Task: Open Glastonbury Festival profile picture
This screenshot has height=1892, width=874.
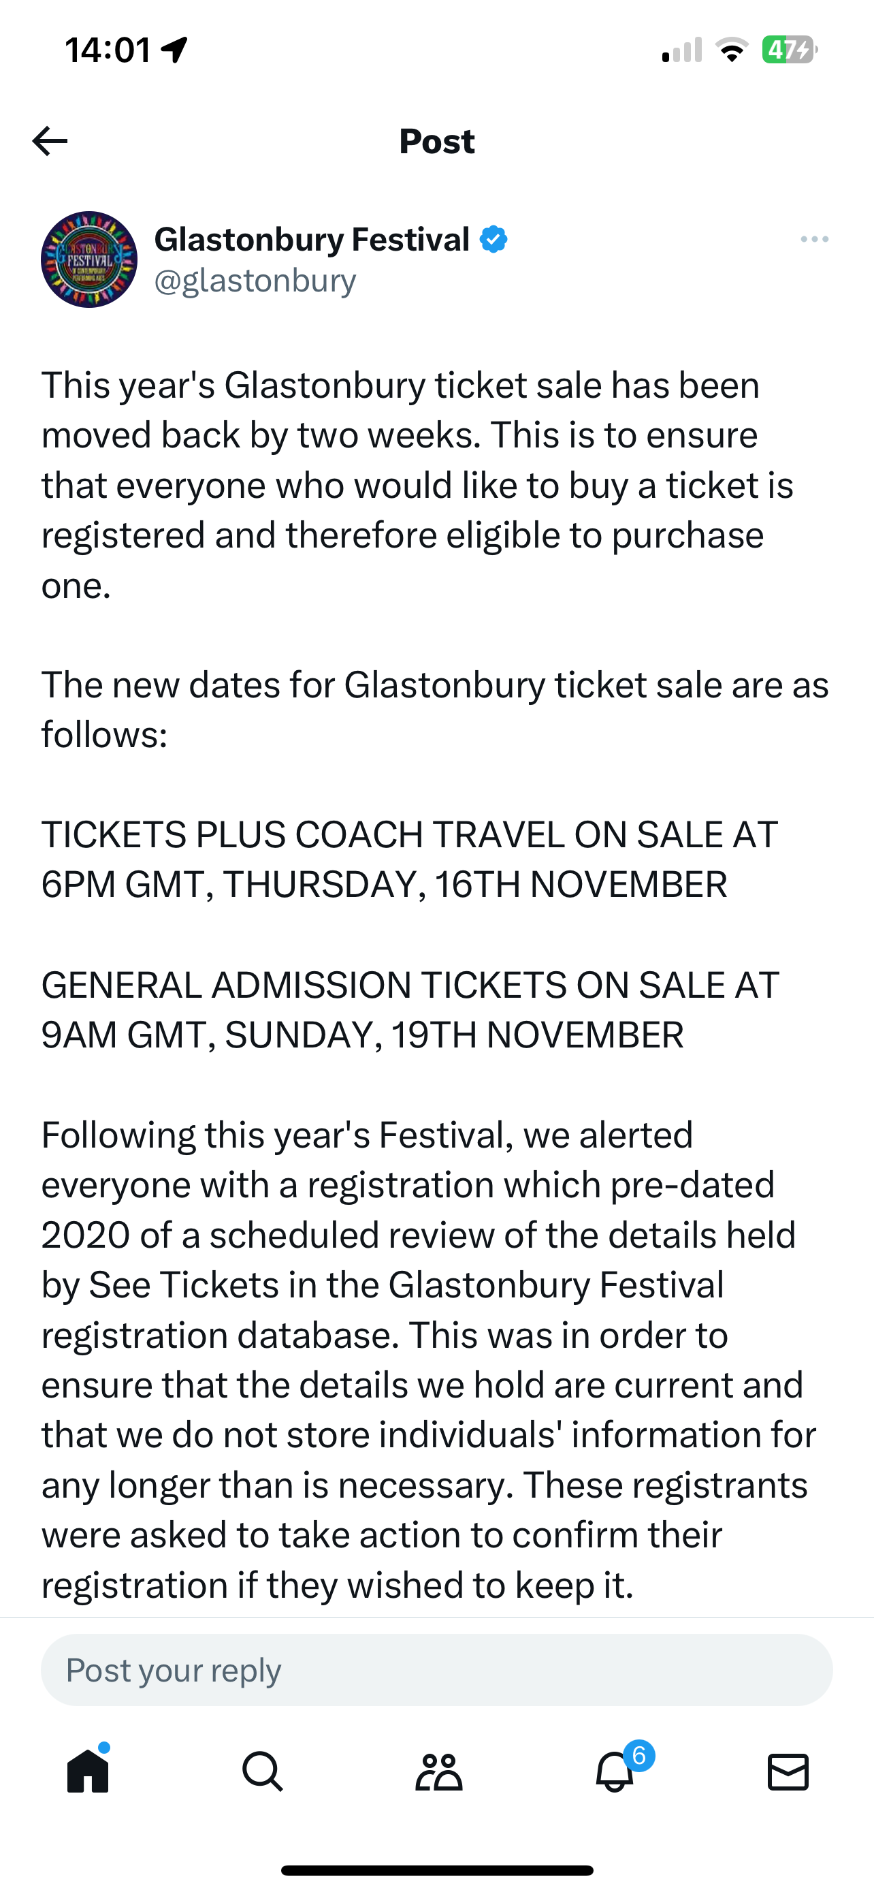Action: pos(88,259)
